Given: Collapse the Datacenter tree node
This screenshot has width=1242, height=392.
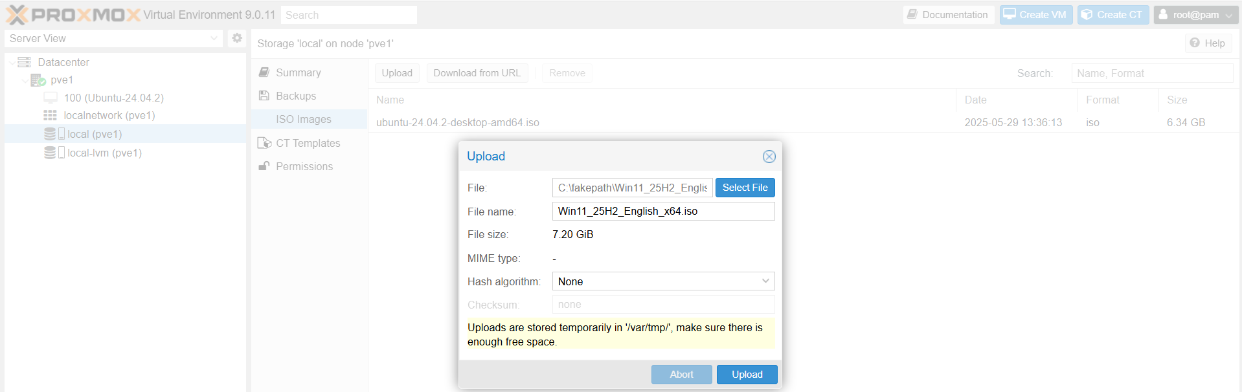Looking at the screenshot, I should 12,63.
